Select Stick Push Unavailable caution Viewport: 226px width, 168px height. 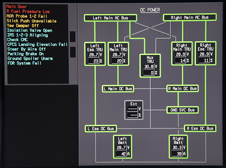(x=31, y=21)
